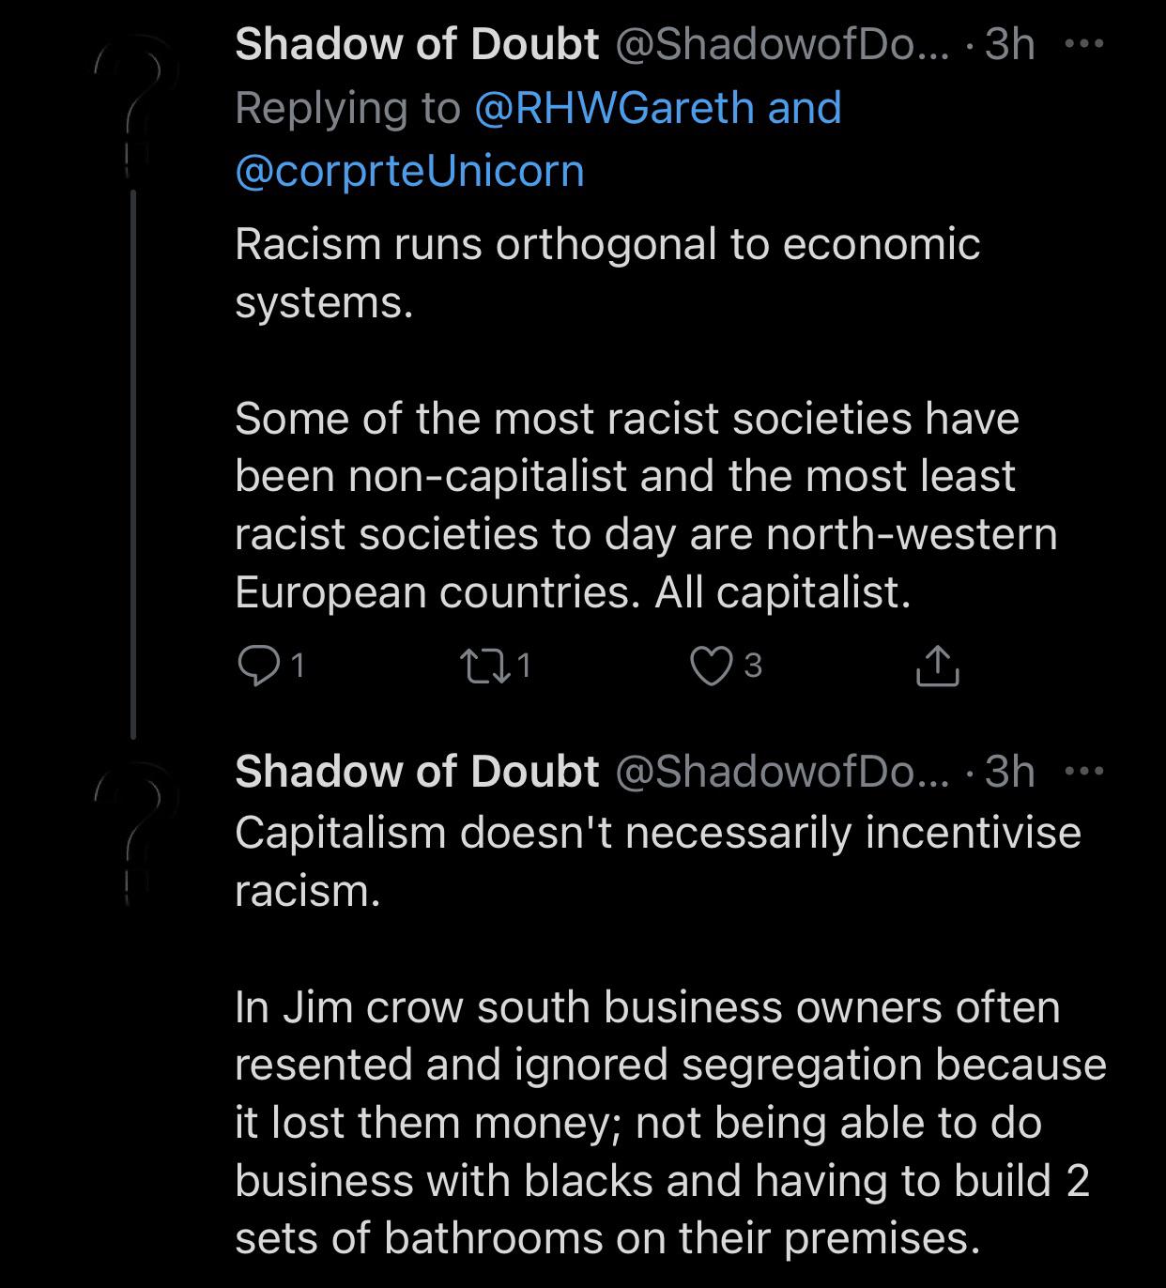The height and width of the screenshot is (1288, 1166).
Task: Open first tweet's 3h timestamp
Action: [1009, 44]
